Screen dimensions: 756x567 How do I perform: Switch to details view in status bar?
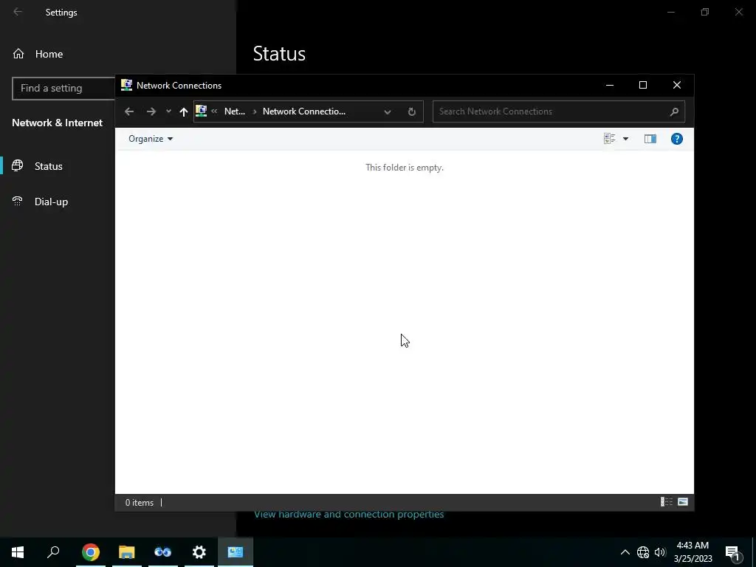tap(667, 502)
